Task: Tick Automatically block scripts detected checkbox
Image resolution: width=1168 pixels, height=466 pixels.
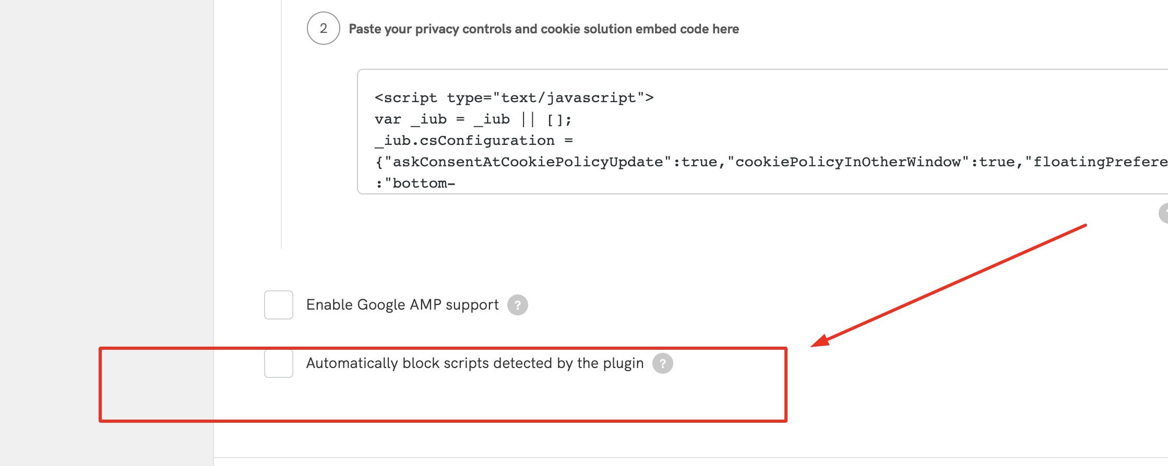Action: tap(279, 363)
